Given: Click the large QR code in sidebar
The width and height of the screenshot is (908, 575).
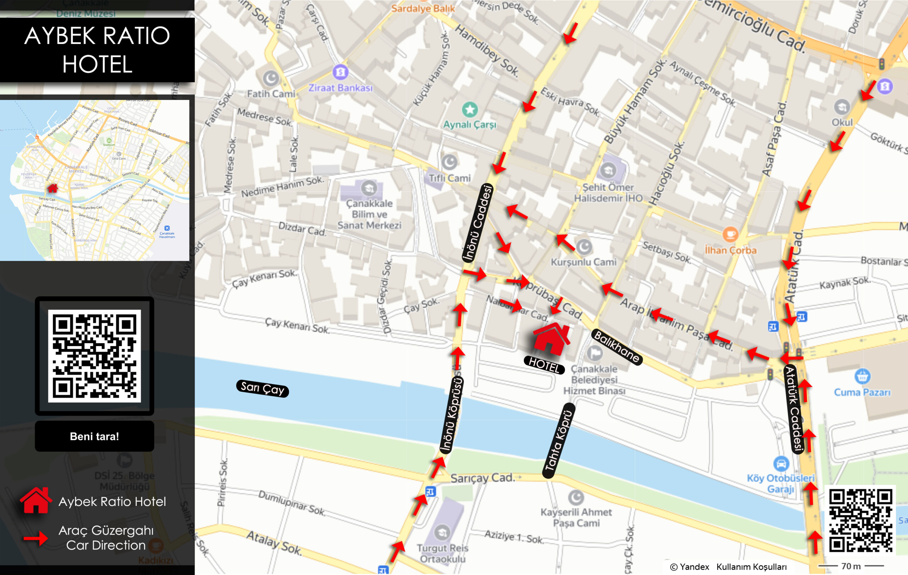Looking at the screenshot, I should click(94, 356).
